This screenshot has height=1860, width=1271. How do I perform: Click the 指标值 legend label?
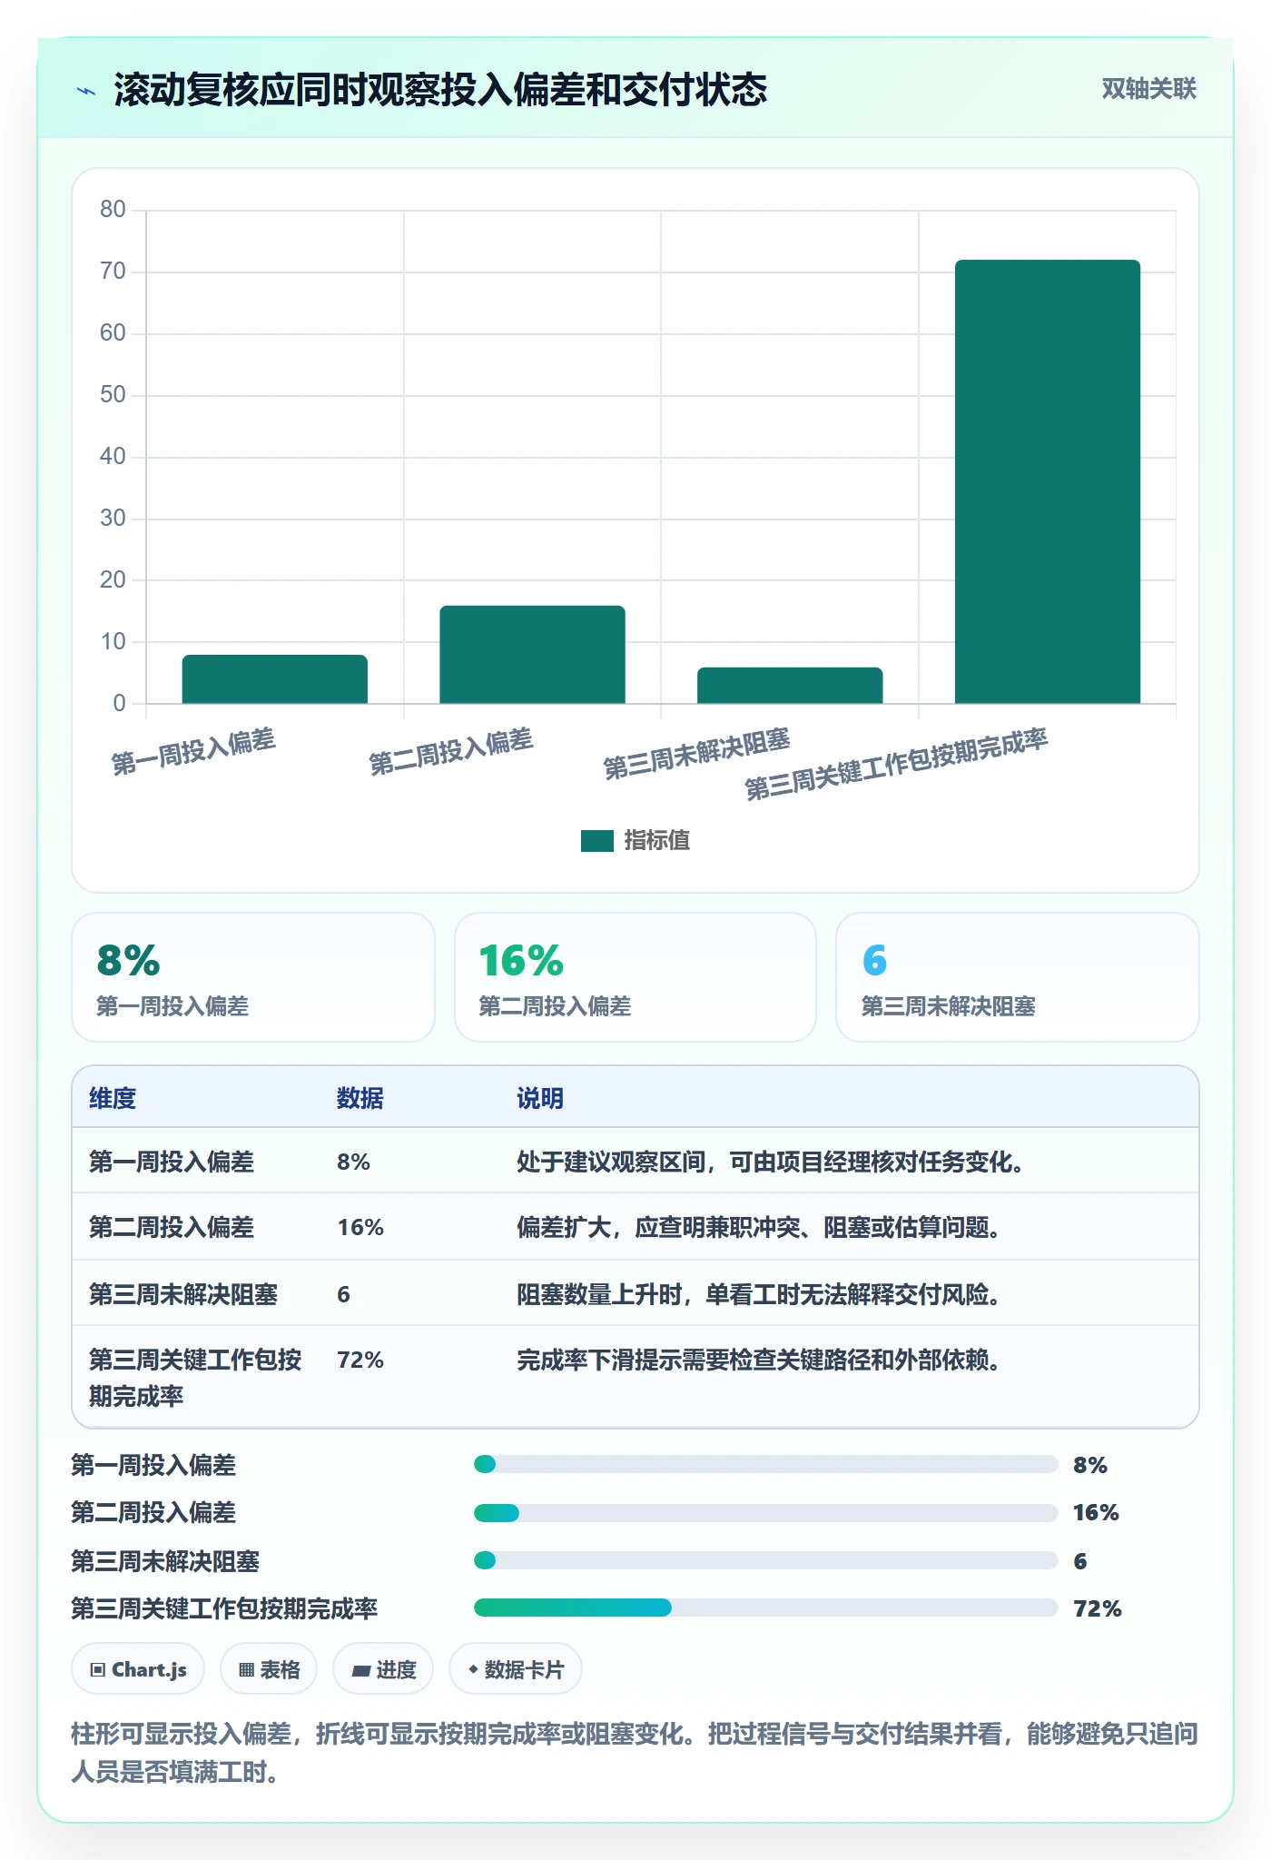657,841
